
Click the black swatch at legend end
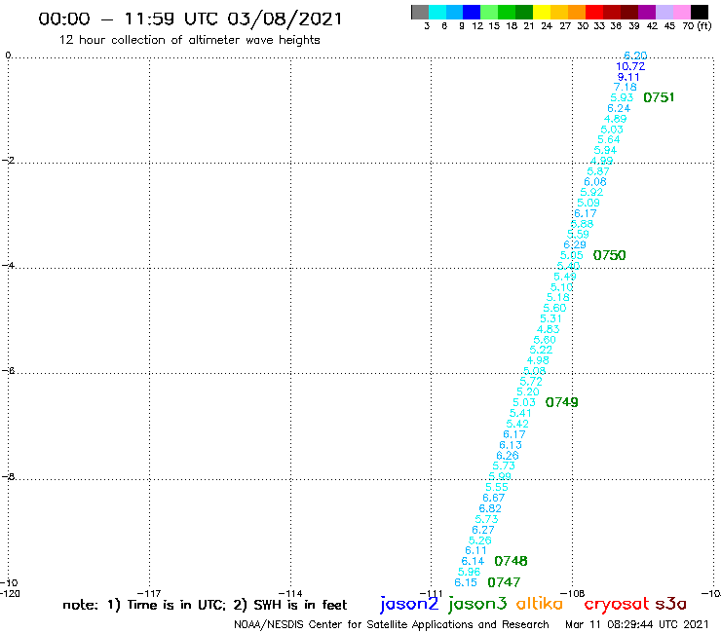(x=699, y=12)
